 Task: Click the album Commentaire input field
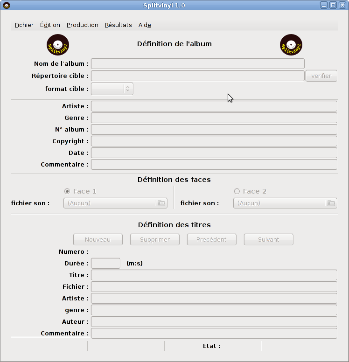tap(214, 164)
